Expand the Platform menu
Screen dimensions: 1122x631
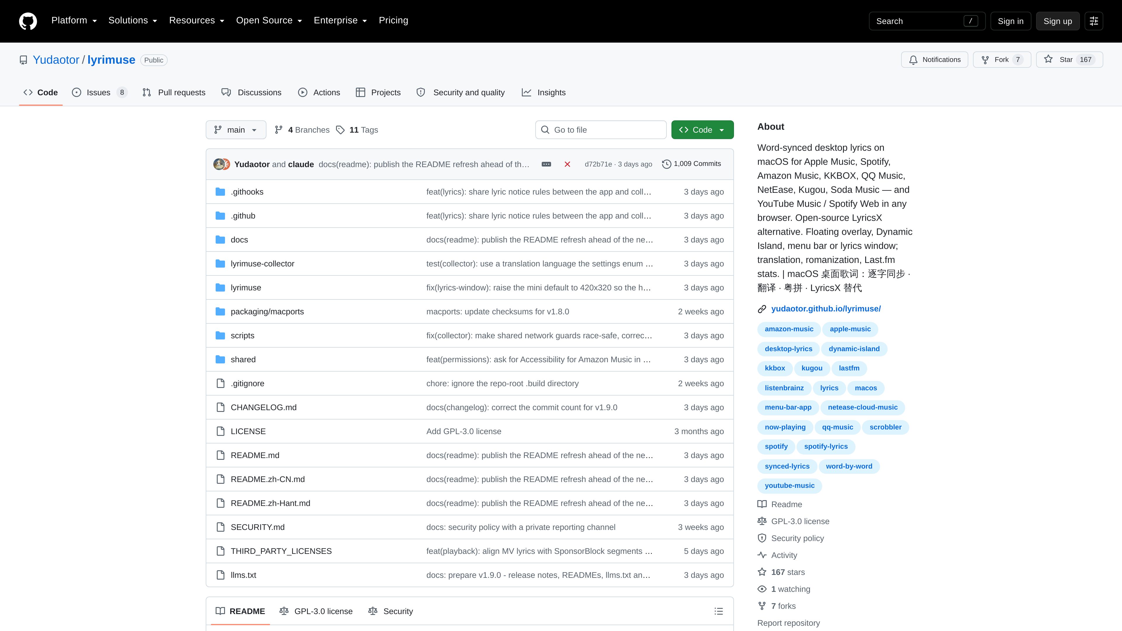coord(74,20)
